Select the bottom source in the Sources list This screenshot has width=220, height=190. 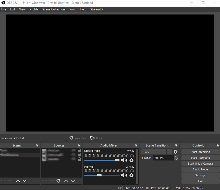tap(62, 159)
